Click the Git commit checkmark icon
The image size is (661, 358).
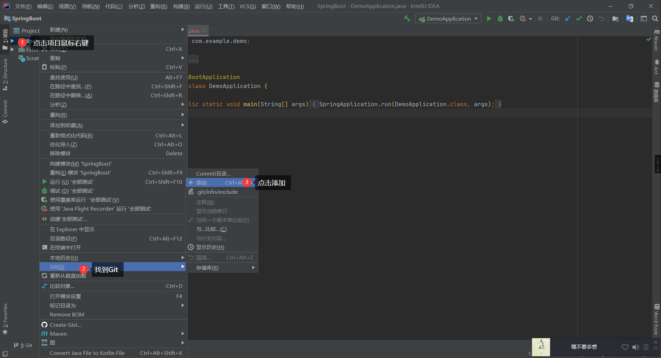tap(579, 19)
